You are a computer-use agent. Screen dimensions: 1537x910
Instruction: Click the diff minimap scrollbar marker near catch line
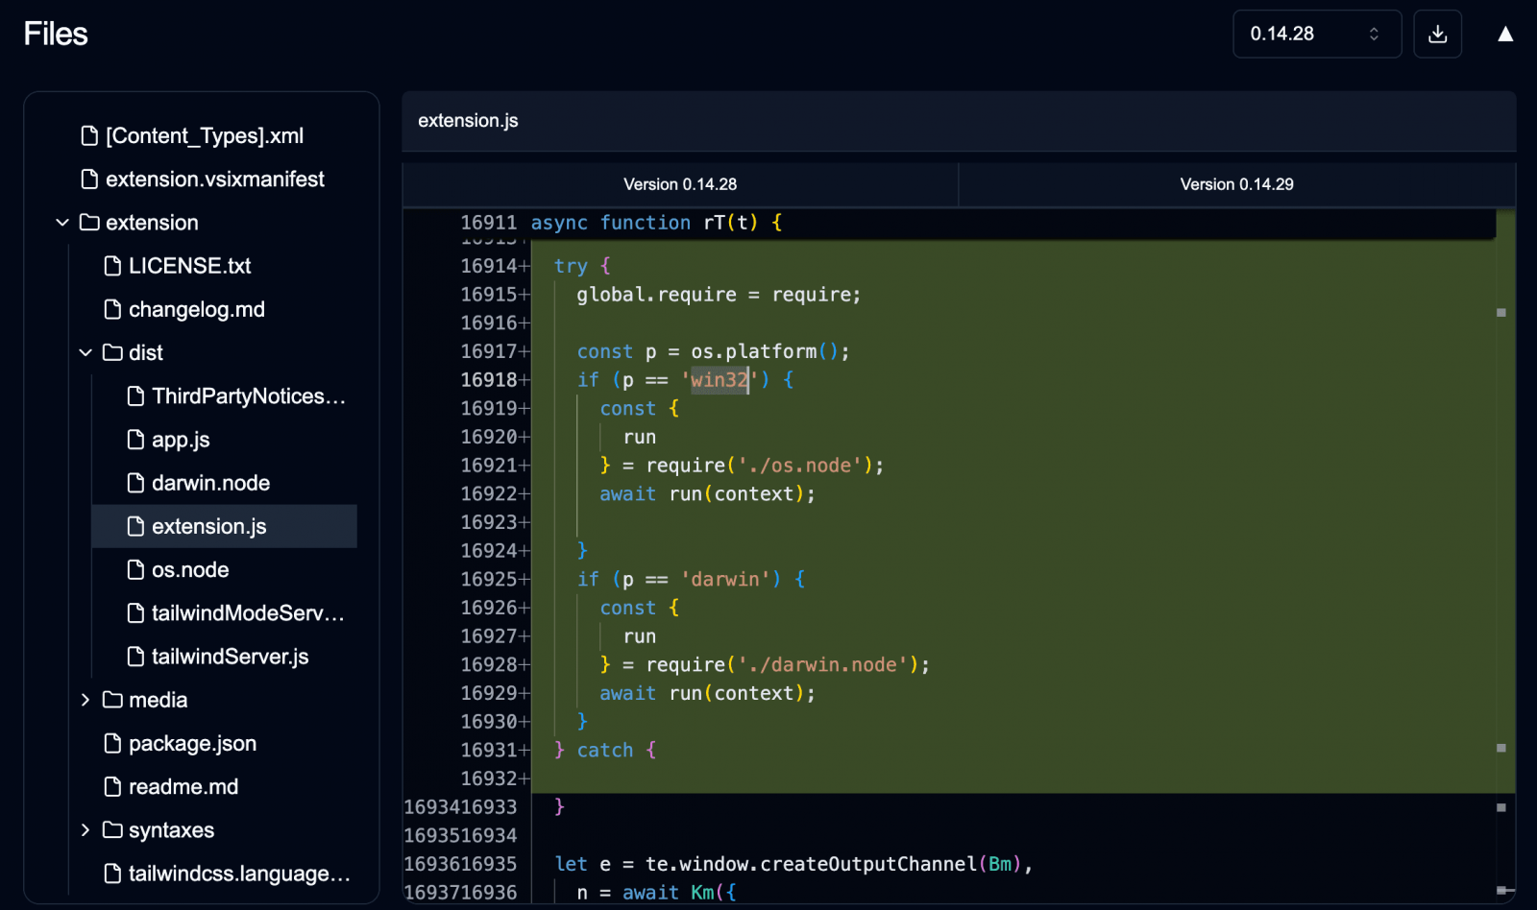1500,748
